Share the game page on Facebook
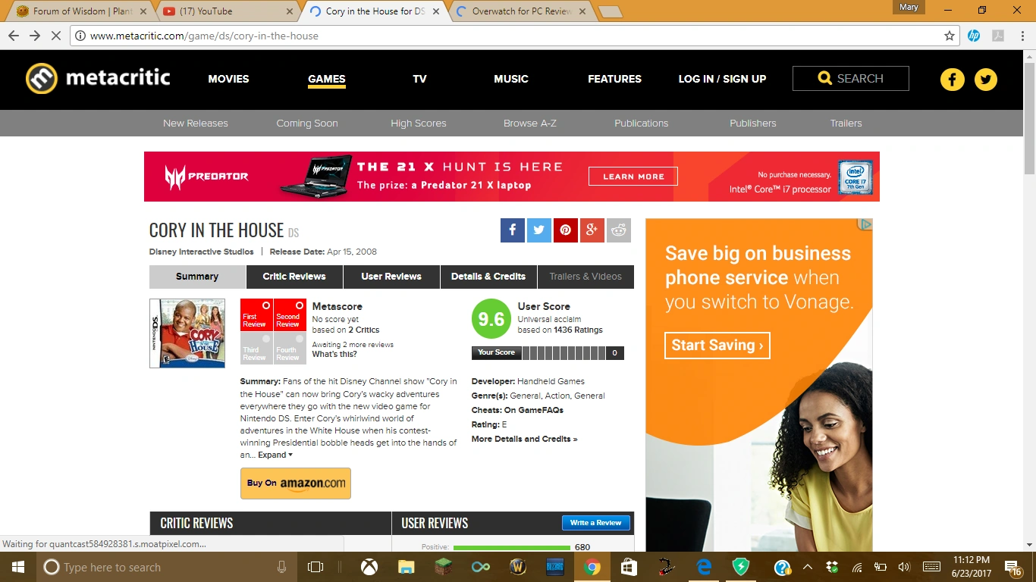Image resolution: width=1036 pixels, height=582 pixels. pyautogui.click(x=513, y=230)
